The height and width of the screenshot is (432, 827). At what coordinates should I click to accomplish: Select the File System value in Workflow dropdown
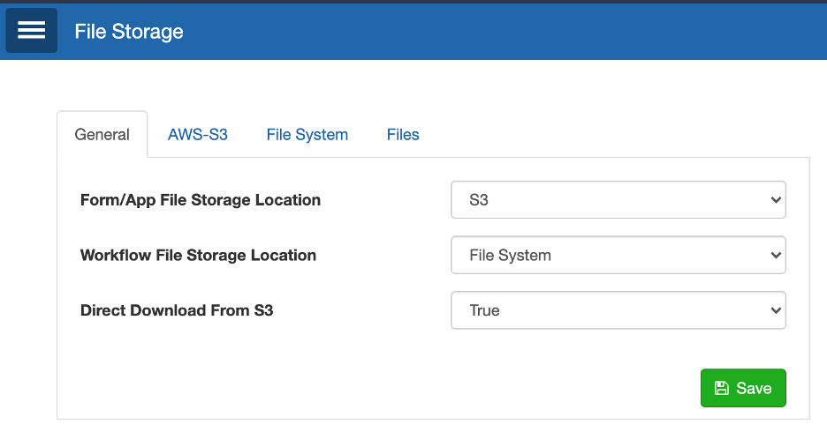(510, 255)
